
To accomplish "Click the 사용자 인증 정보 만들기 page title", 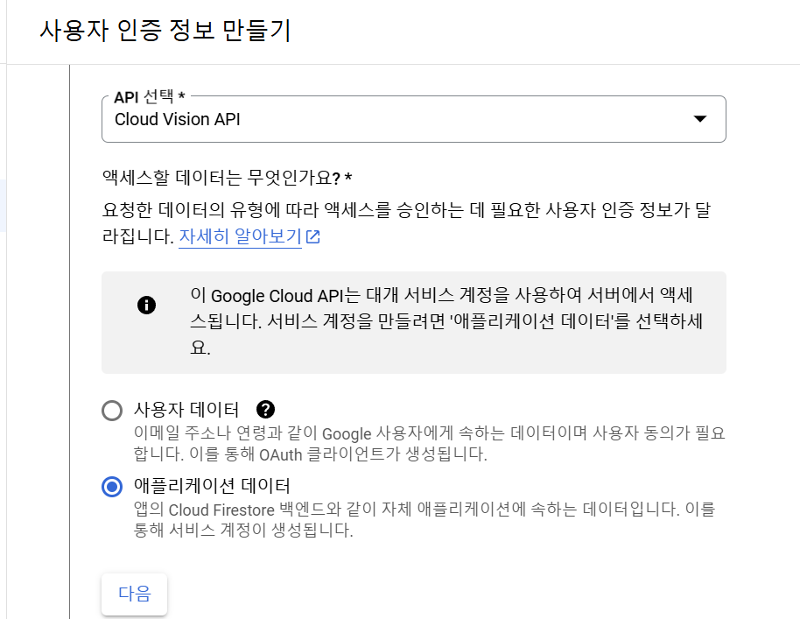I will pos(165,30).
